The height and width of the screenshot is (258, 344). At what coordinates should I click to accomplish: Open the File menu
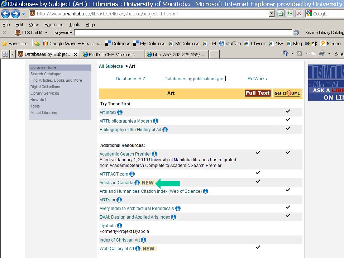6,25
